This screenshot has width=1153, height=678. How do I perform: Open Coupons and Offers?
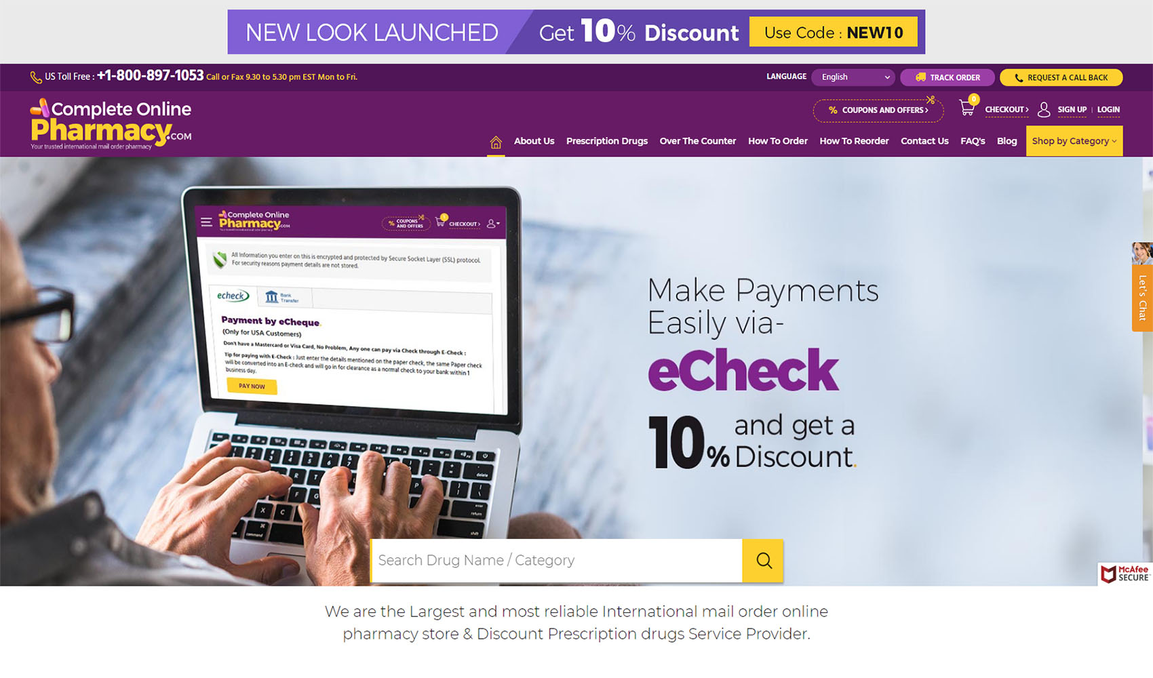878,110
